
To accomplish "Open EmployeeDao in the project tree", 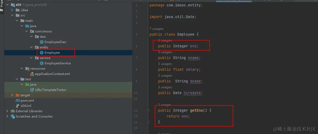I will (x=55, y=42).
